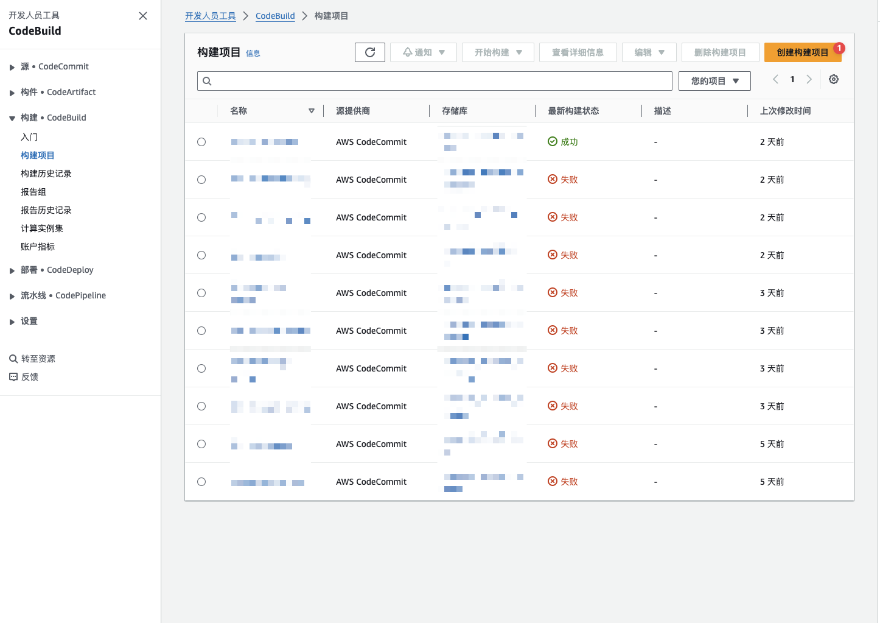Click 构建项目 in breadcrumb
This screenshot has height=623, width=880.
(331, 16)
